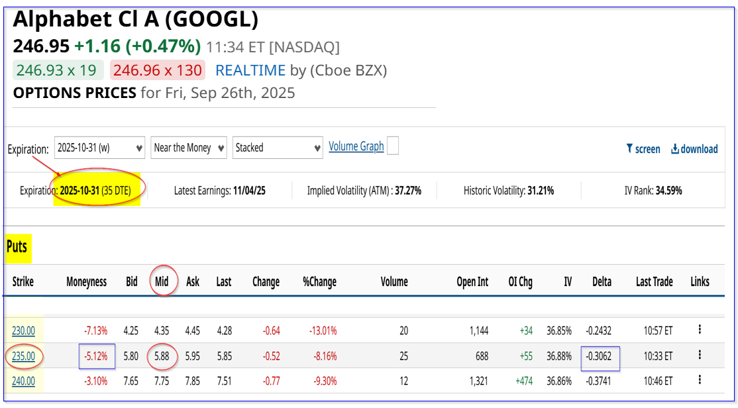Select the 4.35 mid price cell
Image resolution: width=738 pixels, height=408 pixels.
pos(162,331)
